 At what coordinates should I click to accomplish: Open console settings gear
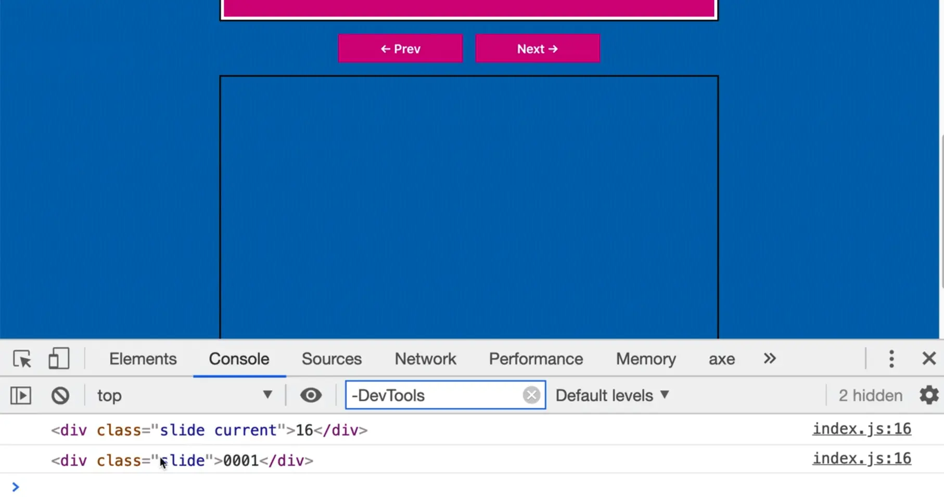[x=929, y=396]
